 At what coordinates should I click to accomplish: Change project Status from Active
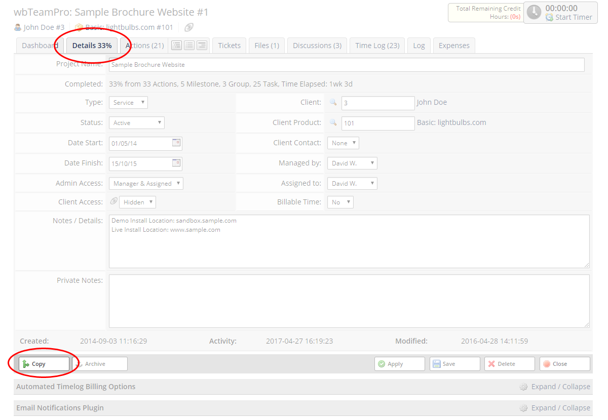[137, 122]
